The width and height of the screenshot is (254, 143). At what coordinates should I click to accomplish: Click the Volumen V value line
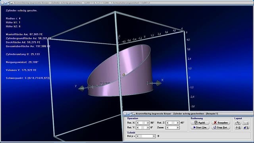pos(21,70)
